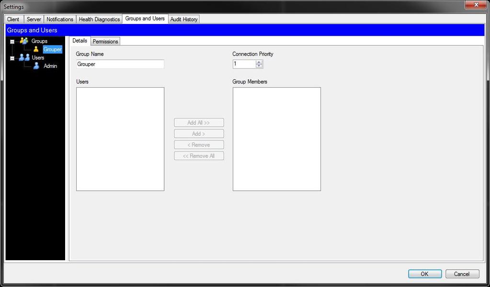Click the Add All >> button
Image resolution: width=490 pixels, height=287 pixels.
point(199,122)
